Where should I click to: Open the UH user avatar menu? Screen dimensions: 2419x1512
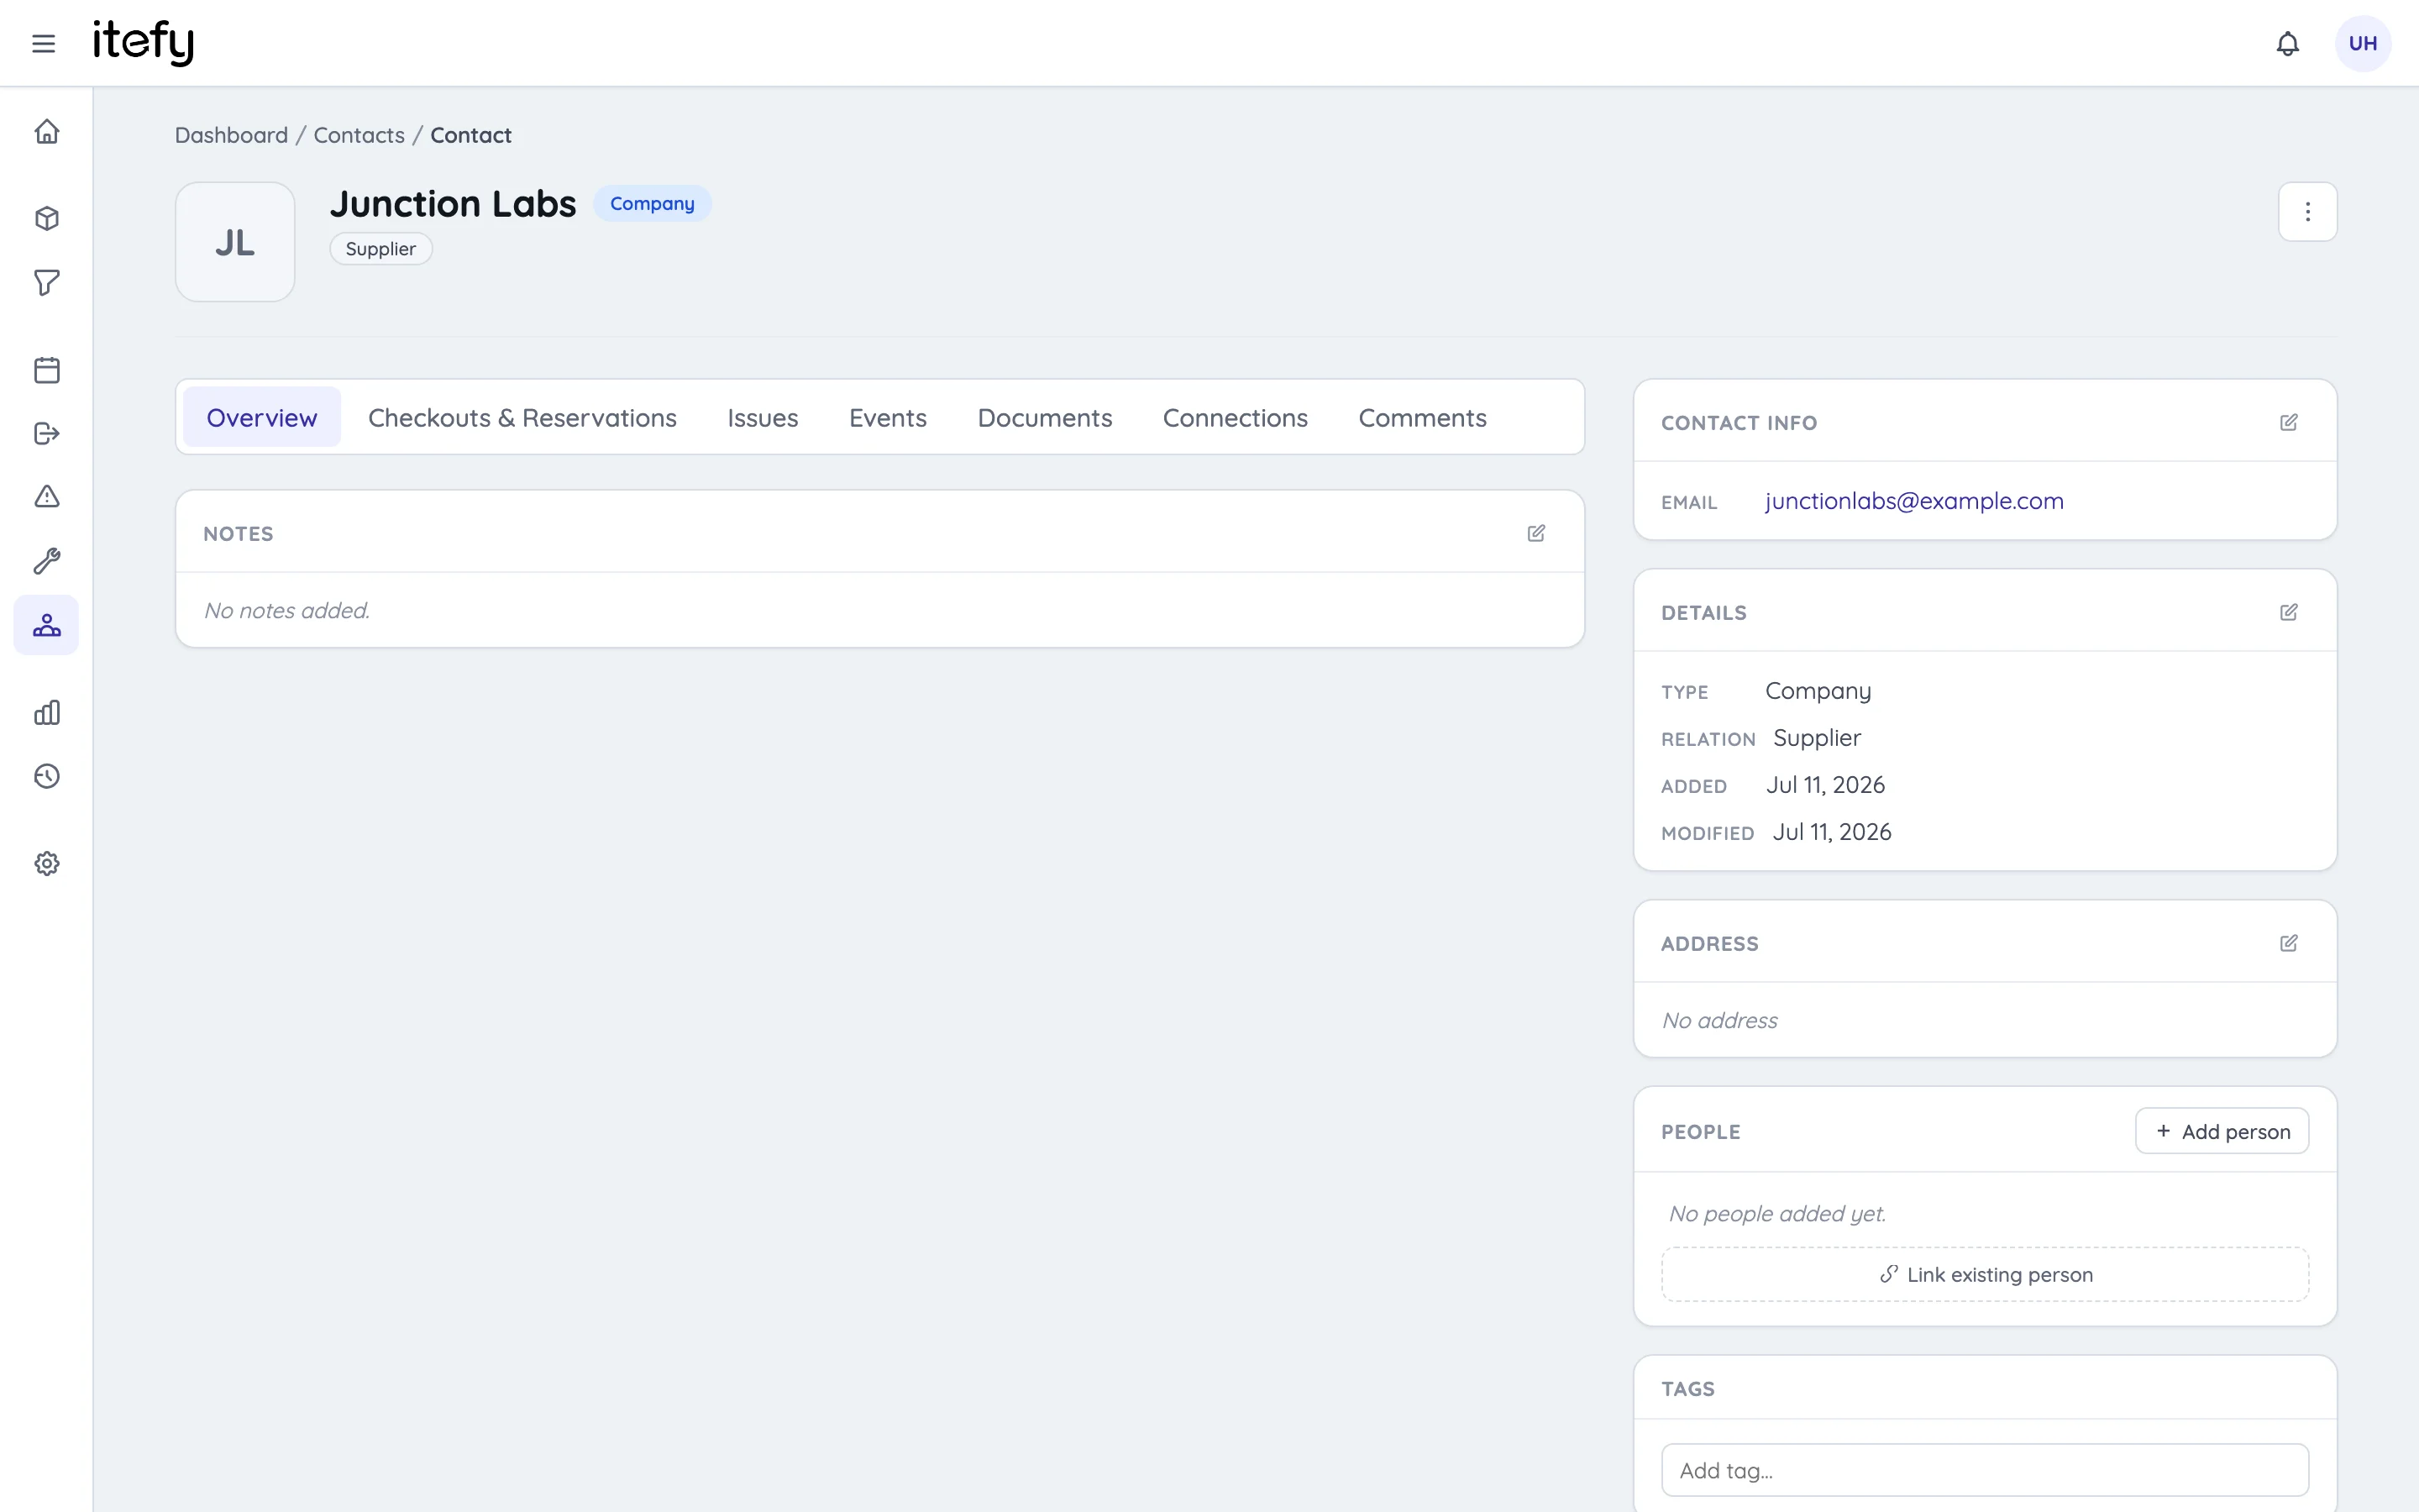click(x=2362, y=43)
